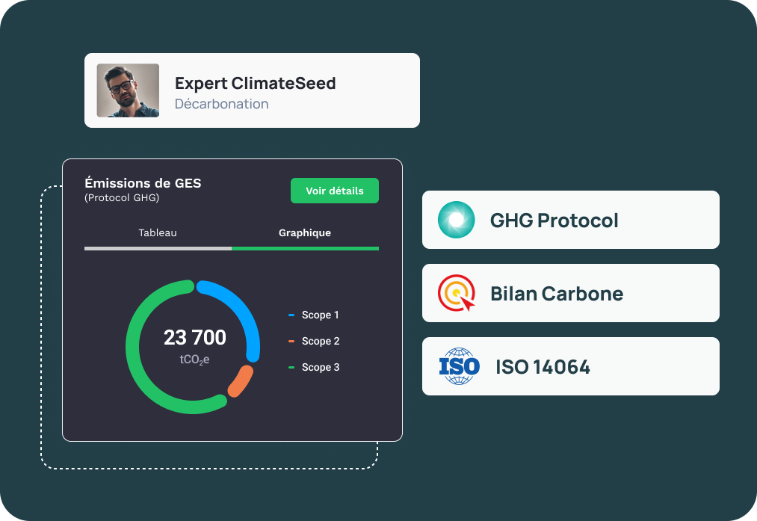This screenshot has width=757, height=521.
Task: Click the Scope 1 blue legend marker
Action: point(291,315)
